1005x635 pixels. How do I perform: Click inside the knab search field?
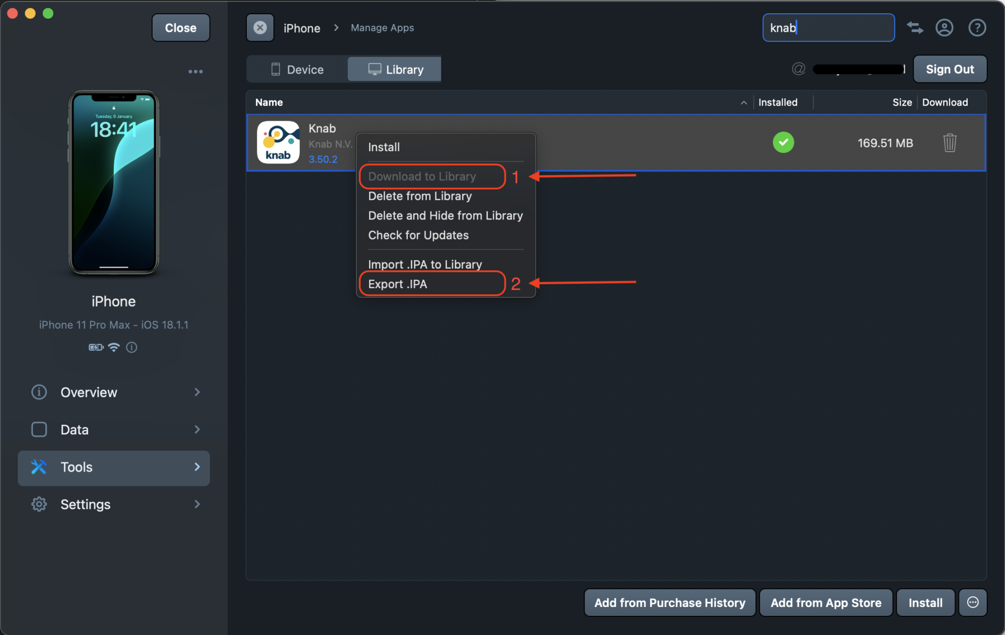[x=828, y=27]
